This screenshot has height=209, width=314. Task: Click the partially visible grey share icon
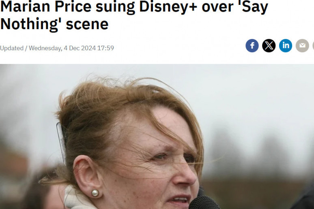(x=313, y=46)
